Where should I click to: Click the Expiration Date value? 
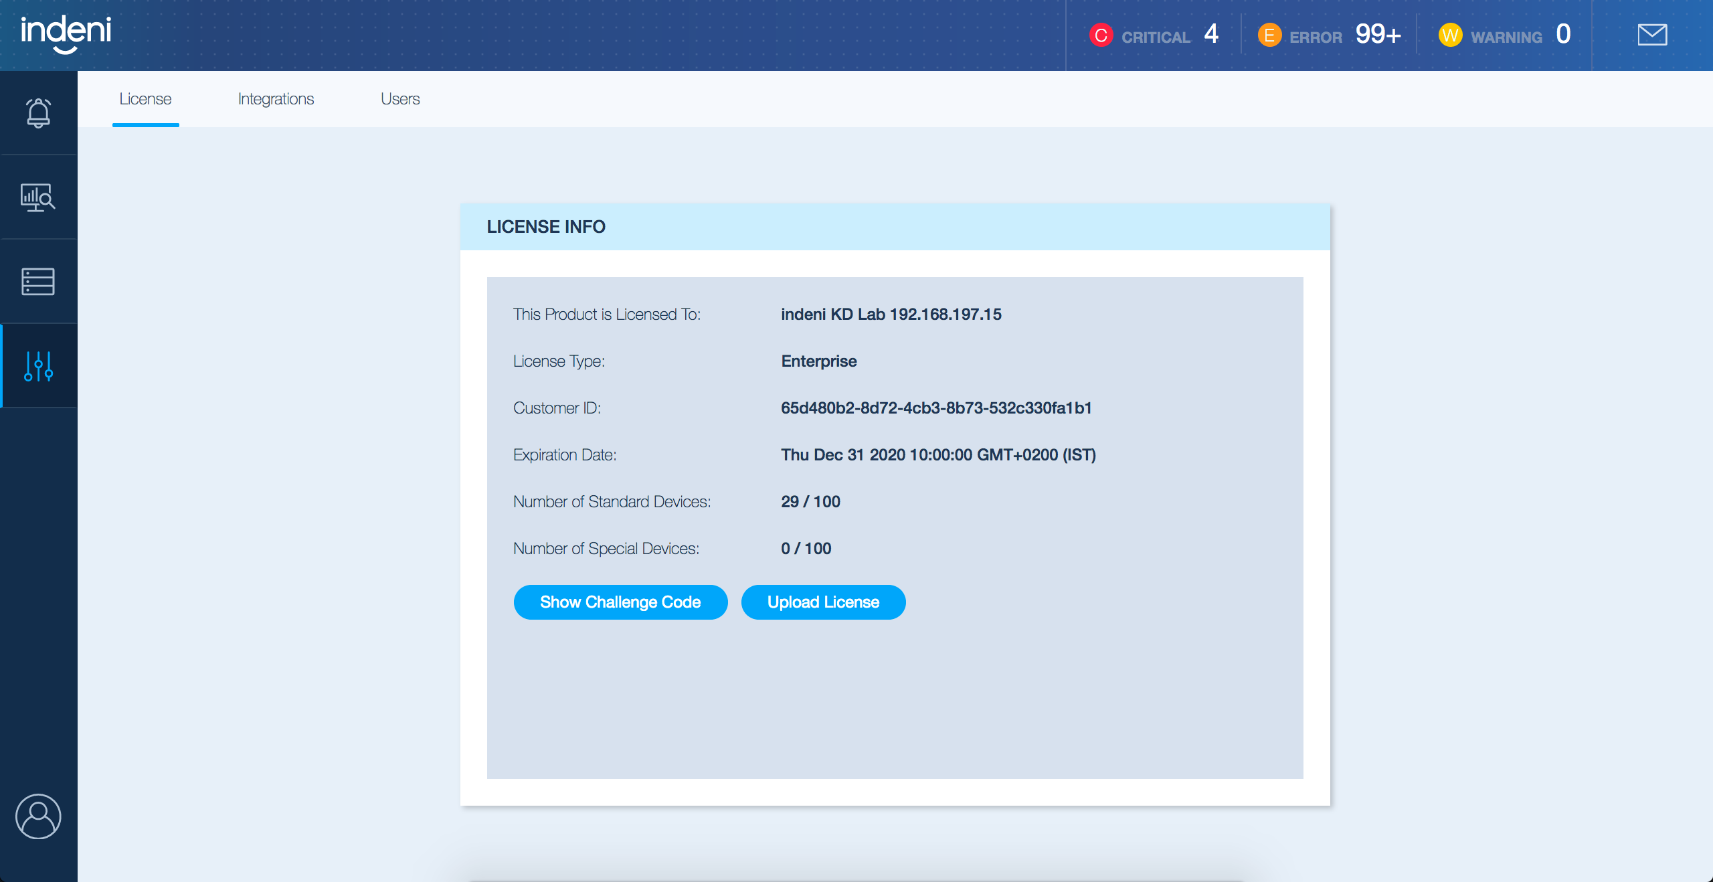point(938,455)
